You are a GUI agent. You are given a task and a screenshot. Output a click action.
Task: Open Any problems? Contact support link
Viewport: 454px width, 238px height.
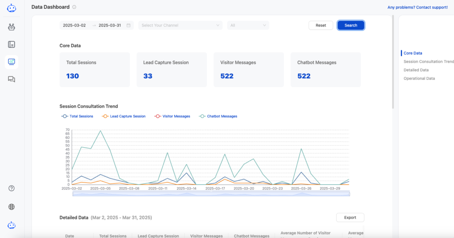(x=418, y=7)
